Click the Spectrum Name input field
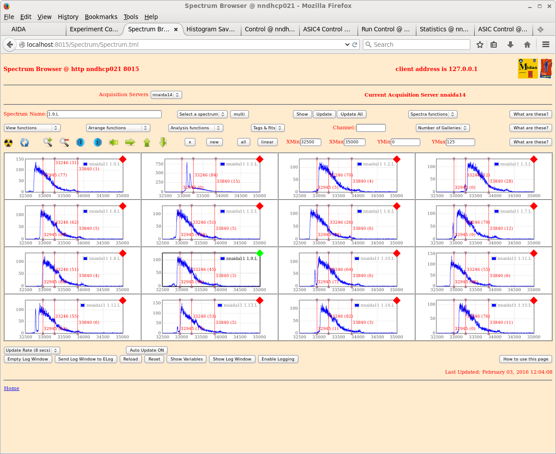 (104, 114)
